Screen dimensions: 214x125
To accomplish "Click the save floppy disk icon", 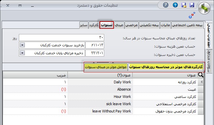I will click(x=192, y=5).
